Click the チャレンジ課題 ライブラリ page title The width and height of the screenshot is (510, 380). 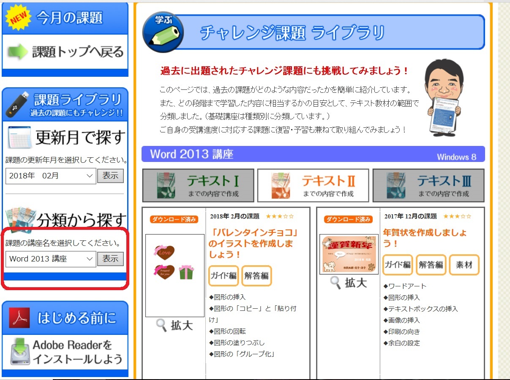[x=293, y=32]
